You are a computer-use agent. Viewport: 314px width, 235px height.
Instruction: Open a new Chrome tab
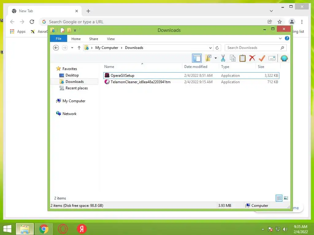click(88, 11)
